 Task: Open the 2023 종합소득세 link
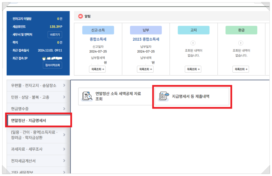pos(146,39)
